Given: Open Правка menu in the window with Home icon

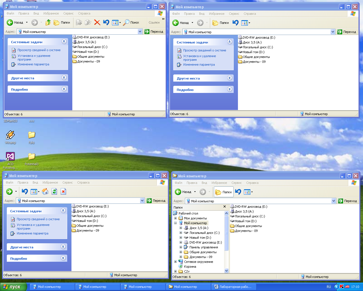Looking at the screenshot, I should coord(23,182).
